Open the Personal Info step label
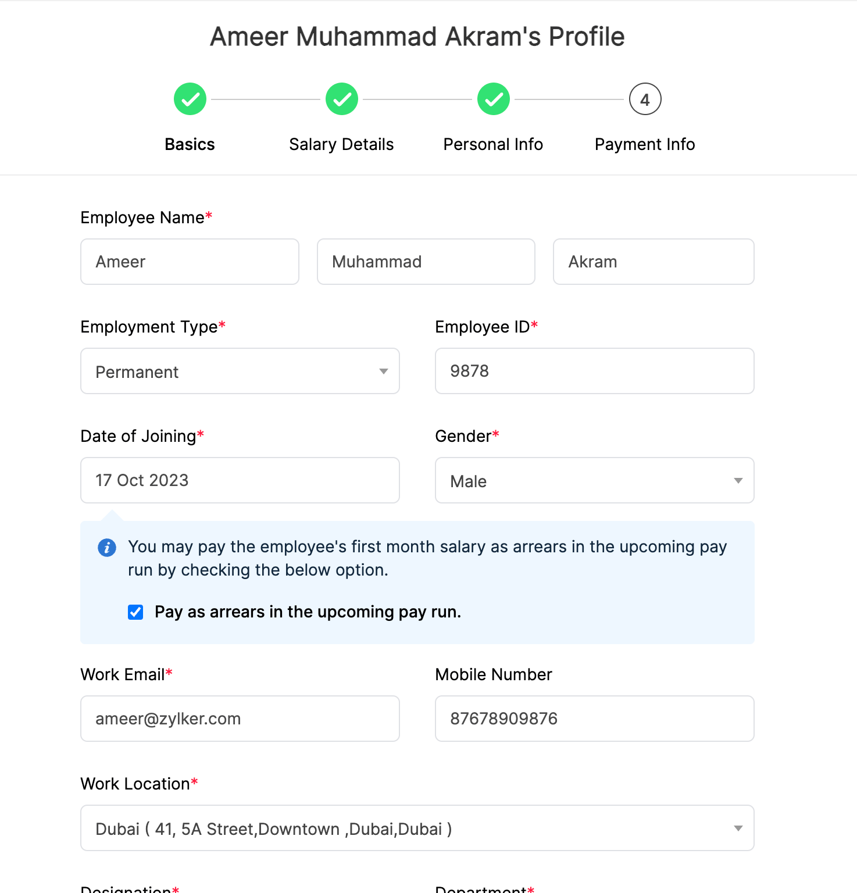 click(x=493, y=144)
